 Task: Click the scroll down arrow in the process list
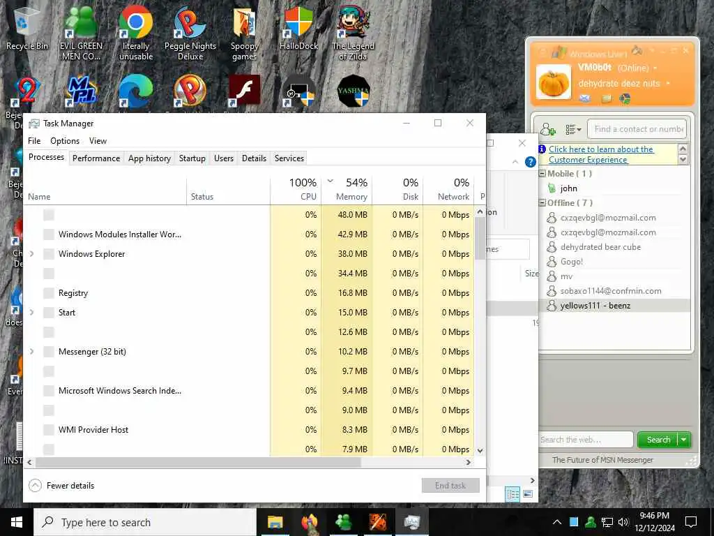[480, 450]
